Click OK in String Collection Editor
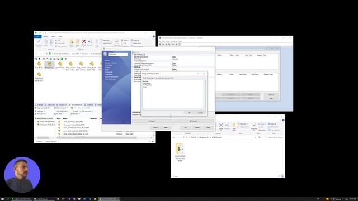The image size is (358, 201). pyautogui.click(x=189, y=113)
